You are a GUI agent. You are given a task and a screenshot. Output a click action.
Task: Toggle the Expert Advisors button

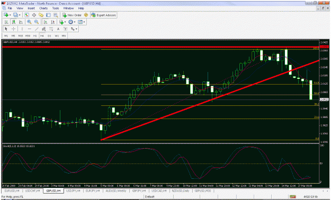(103, 15)
